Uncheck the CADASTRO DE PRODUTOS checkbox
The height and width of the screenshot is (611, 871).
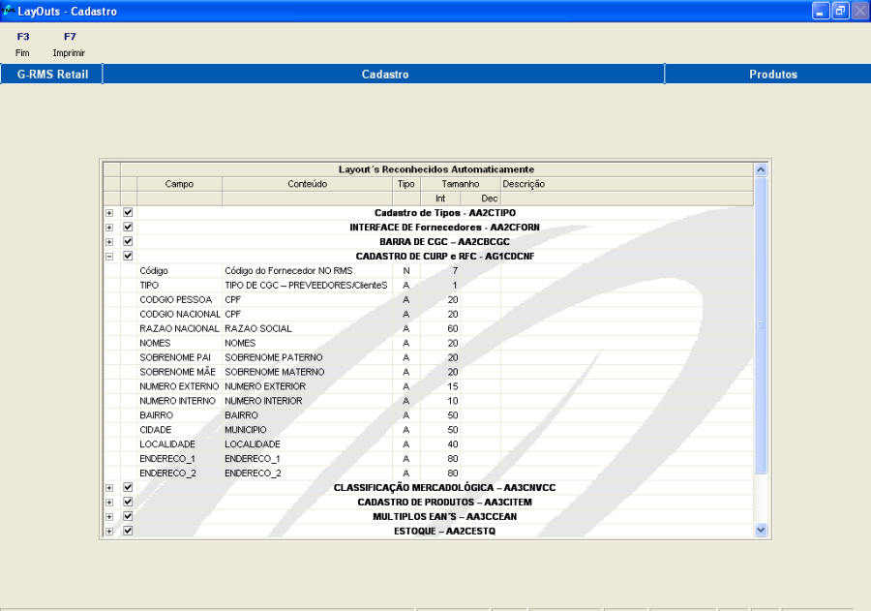[x=128, y=502]
